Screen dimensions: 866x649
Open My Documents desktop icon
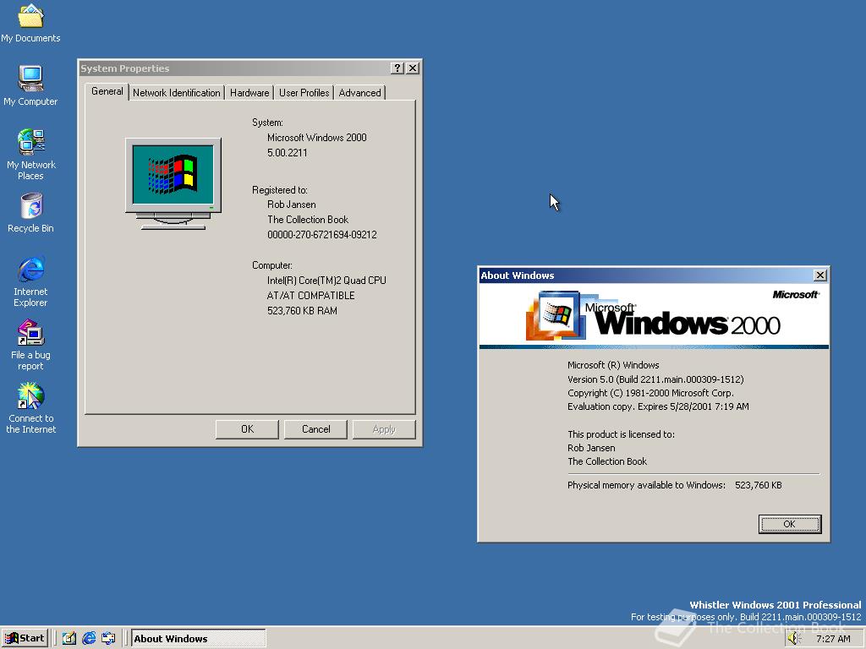30,23
